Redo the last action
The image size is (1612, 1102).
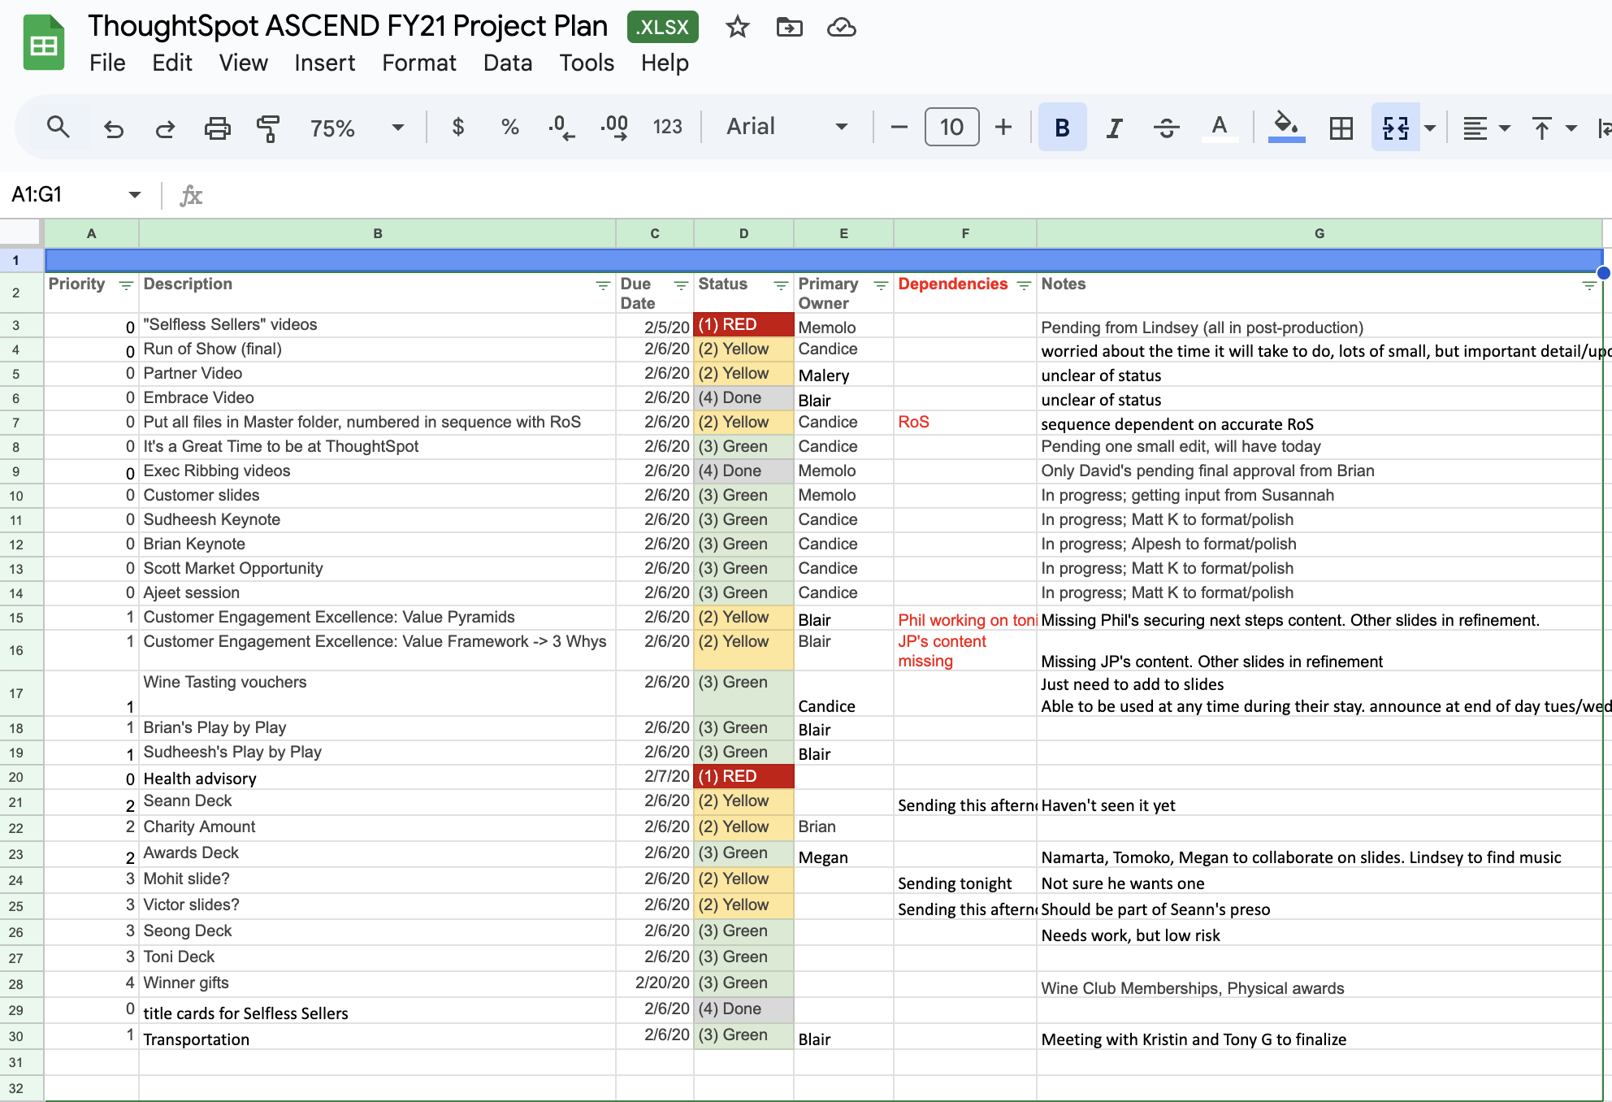[165, 128]
